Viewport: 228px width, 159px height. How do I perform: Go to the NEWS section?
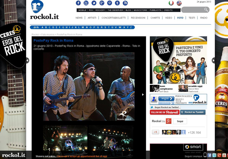tap(79, 18)
